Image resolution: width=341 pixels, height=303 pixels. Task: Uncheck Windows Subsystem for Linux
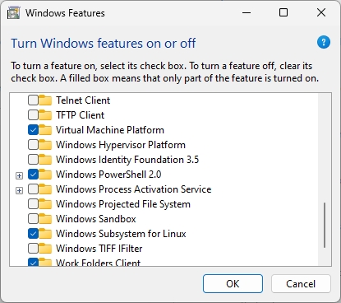pos(33,234)
